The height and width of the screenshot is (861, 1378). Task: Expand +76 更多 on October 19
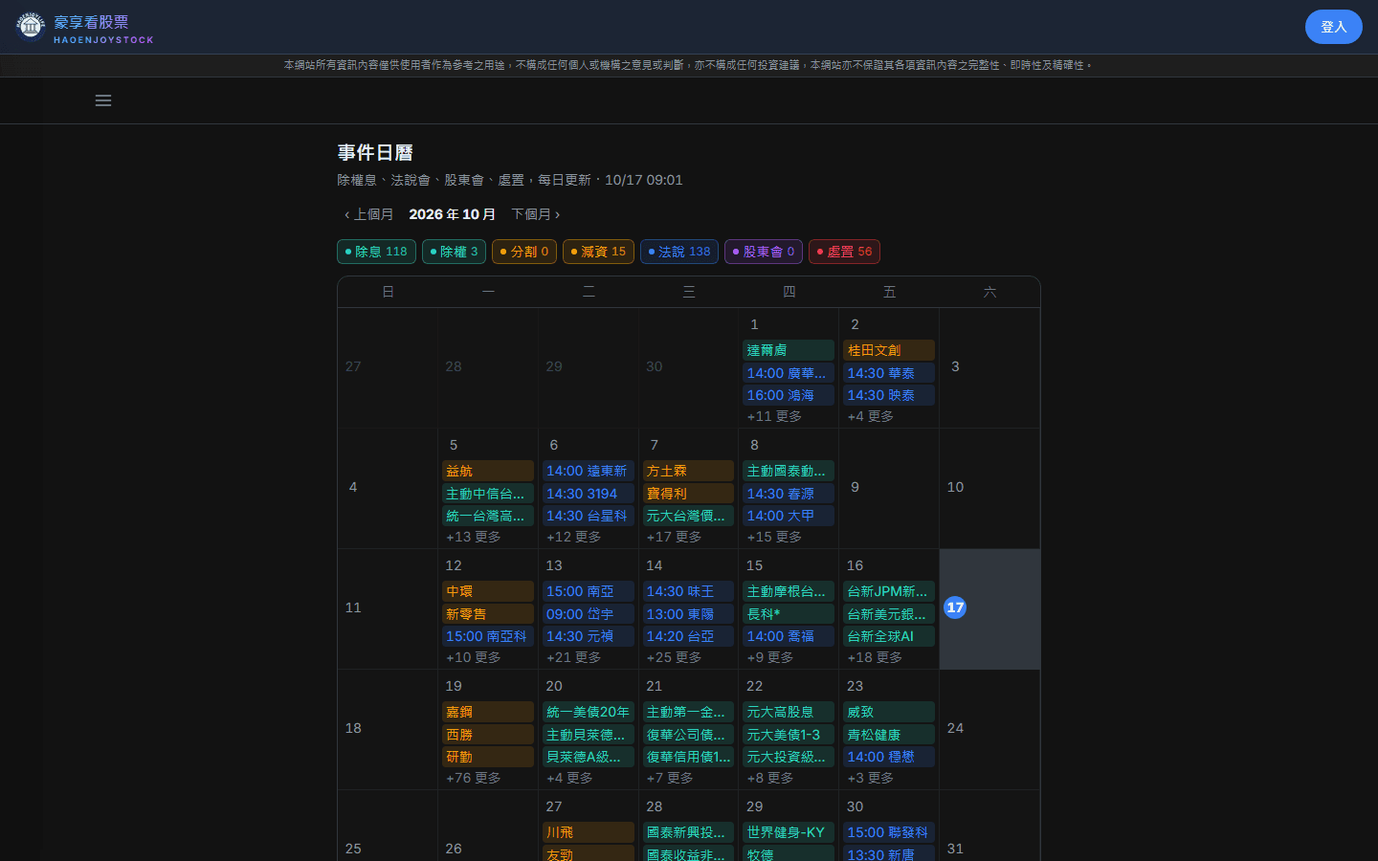pyautogui.click(x=474, y=778)
